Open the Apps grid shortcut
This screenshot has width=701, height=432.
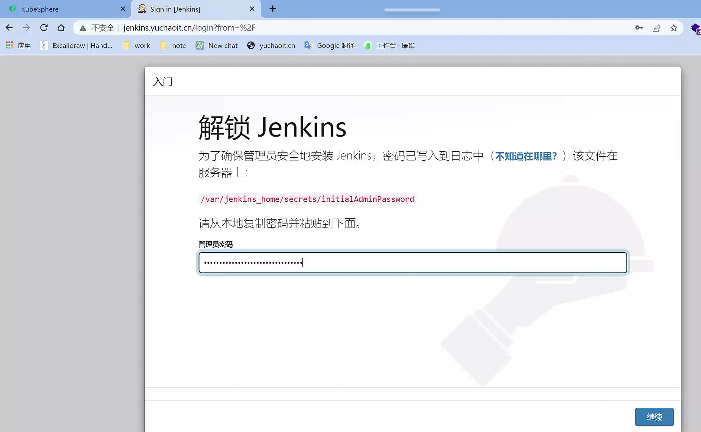click(9, 45)
